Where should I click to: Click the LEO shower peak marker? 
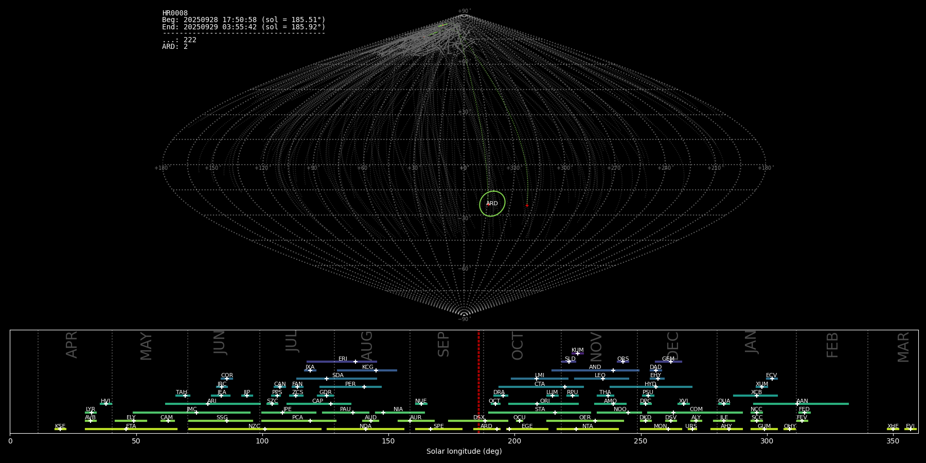[603, 379]
